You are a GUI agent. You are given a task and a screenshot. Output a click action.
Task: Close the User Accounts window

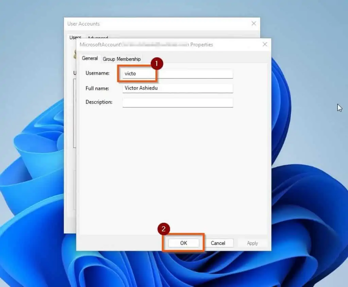pos(254,23)
